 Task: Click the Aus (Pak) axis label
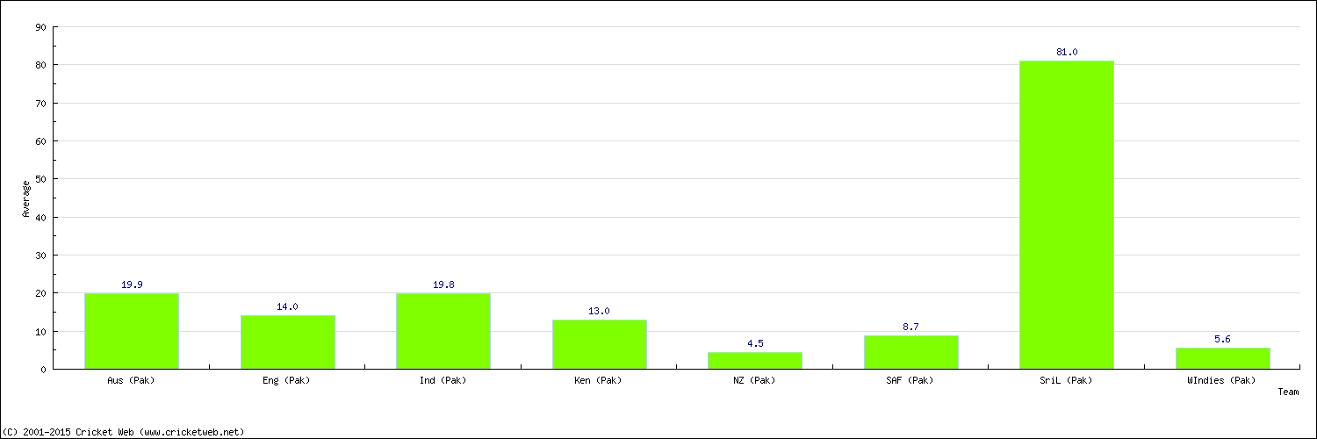(132, 380)
